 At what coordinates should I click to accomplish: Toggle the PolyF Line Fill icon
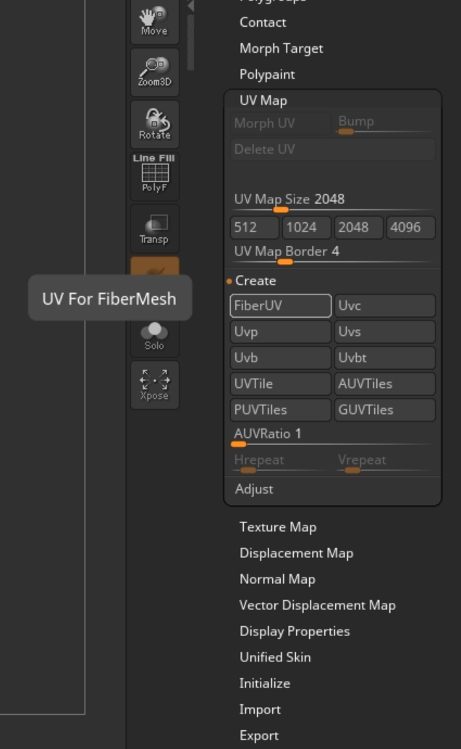[154, 175]
